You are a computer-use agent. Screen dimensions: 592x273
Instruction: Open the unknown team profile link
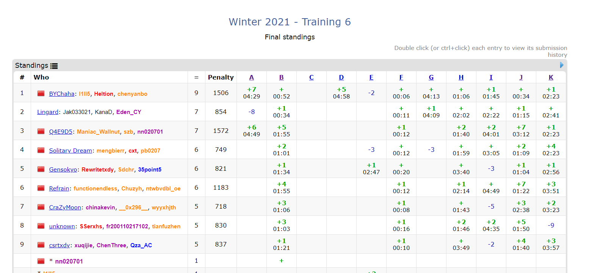(x=62, y=226)
